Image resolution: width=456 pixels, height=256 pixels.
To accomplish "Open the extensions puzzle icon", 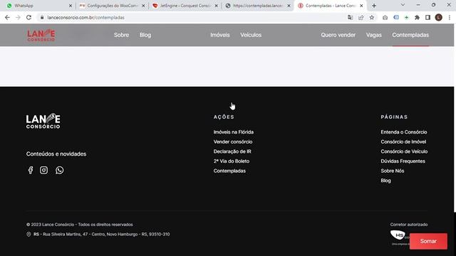I will pyautogui.click(x=417, y=17).
